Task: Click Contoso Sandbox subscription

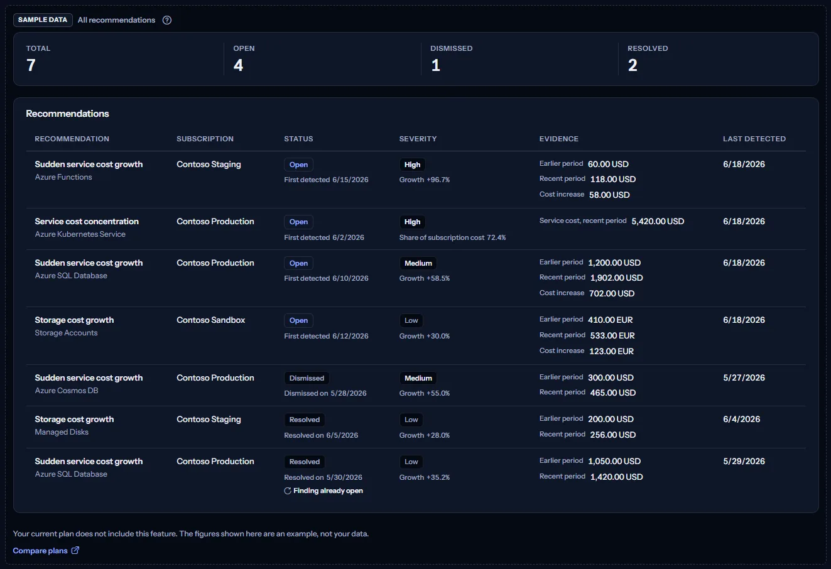Action: click(x=211, y=320)
